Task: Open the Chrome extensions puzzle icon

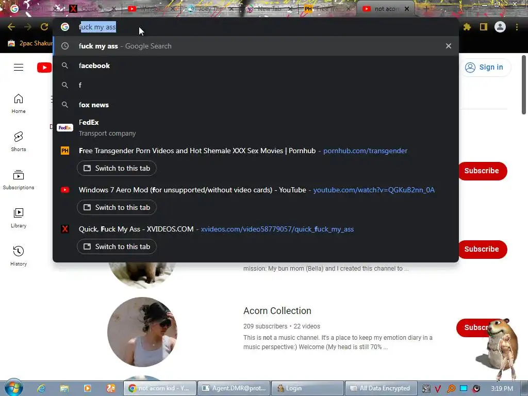Action: pos(467,27)
